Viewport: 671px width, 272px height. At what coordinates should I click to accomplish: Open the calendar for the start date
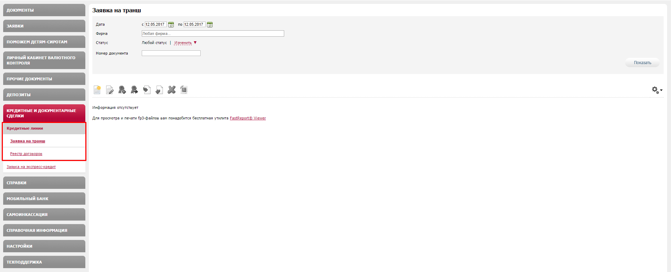(x=171, y=25)
